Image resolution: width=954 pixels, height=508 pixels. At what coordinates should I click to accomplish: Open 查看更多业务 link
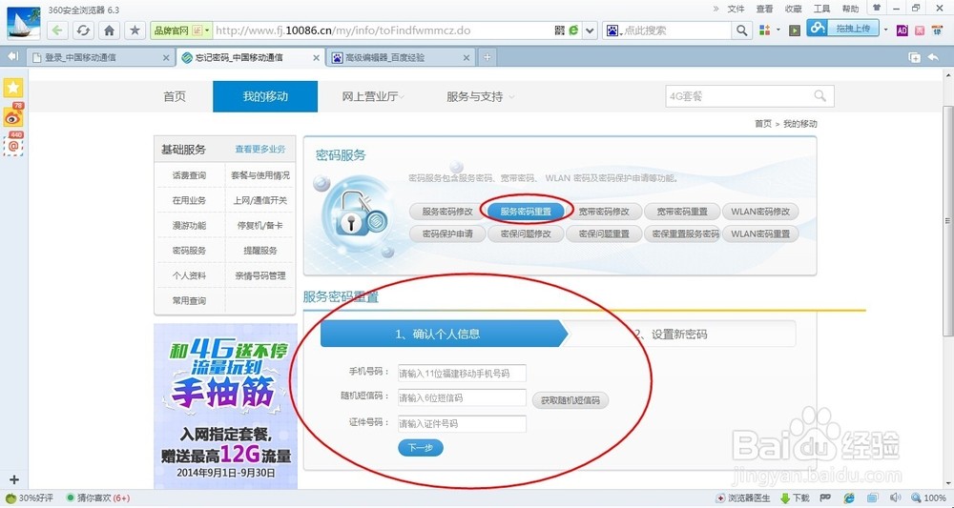pyautogui.click(x=260, y=149)
